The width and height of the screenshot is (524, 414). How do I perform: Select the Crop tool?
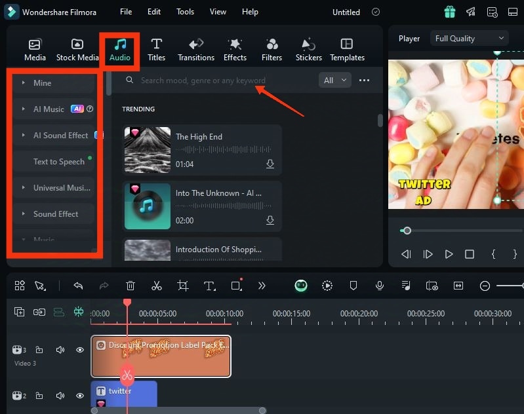click(x=183, y=286)
